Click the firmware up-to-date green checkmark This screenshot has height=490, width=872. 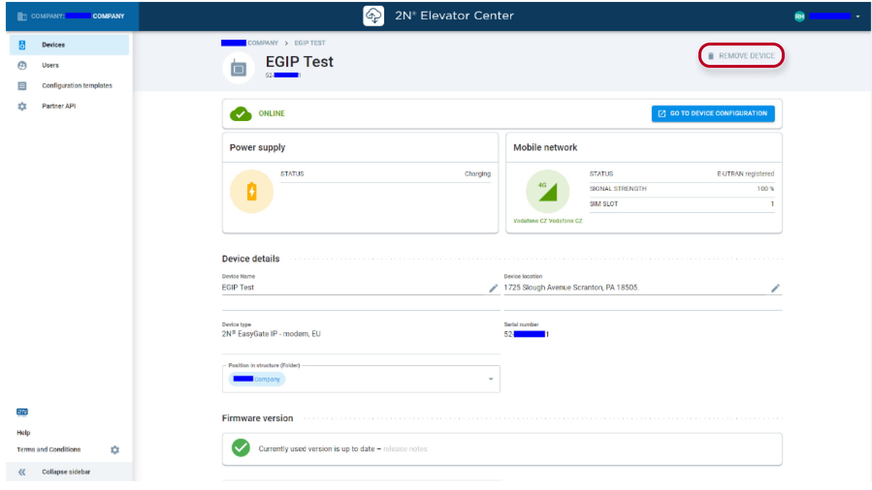(x=241, y=448)
